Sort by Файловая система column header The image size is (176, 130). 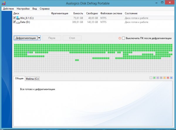click(111, 13)
